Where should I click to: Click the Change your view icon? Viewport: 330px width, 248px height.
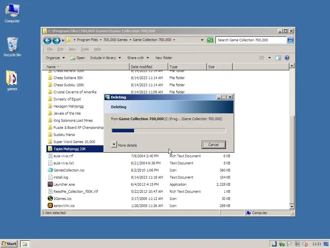click(x=262, y=58)
